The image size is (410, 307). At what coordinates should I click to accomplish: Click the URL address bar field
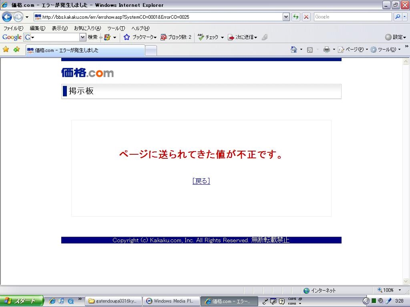[158, 17]
